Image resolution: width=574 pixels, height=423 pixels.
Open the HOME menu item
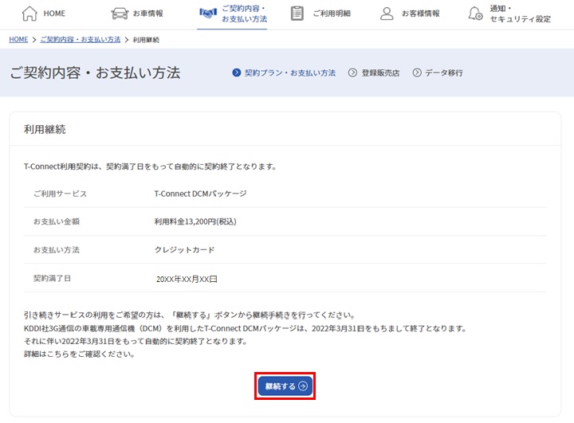pyautogui.click(x=44, y=14)
